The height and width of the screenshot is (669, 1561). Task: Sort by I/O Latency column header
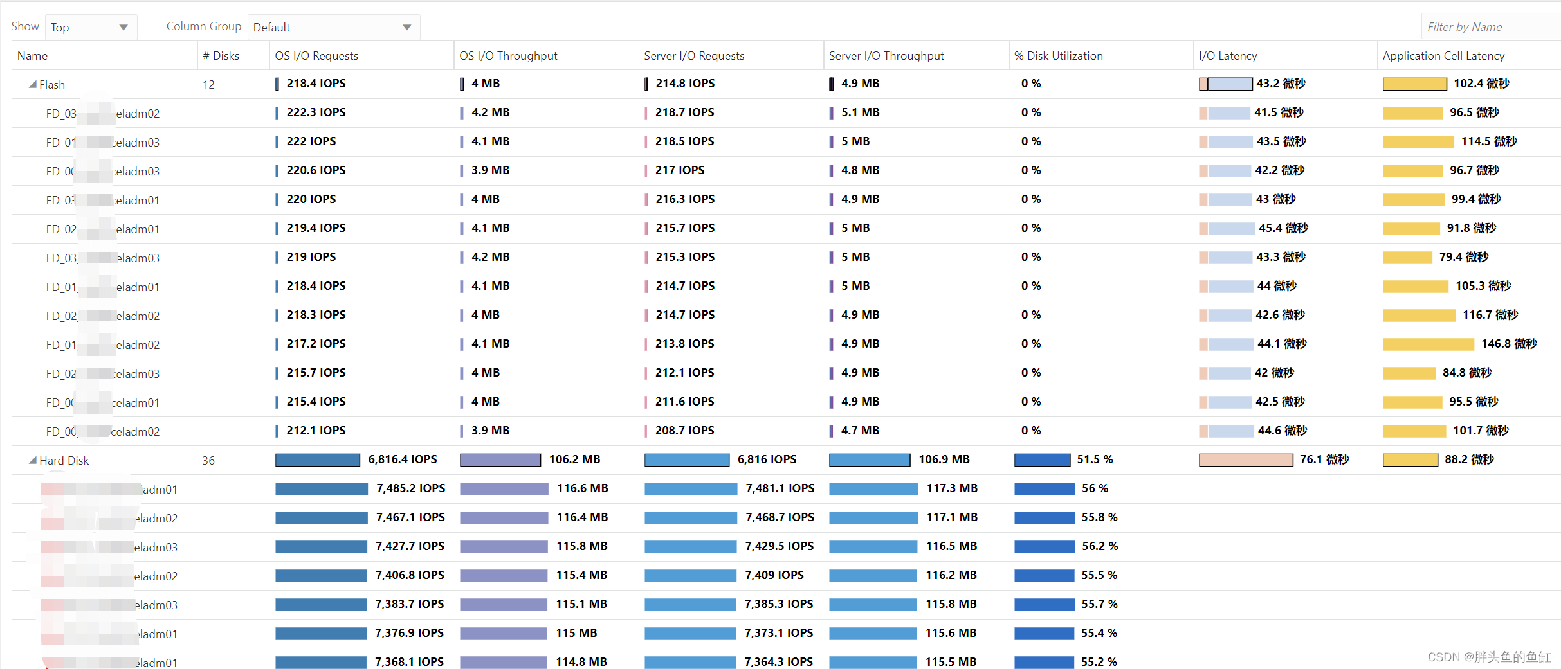pyautogui.click(x=1228, y=56)
